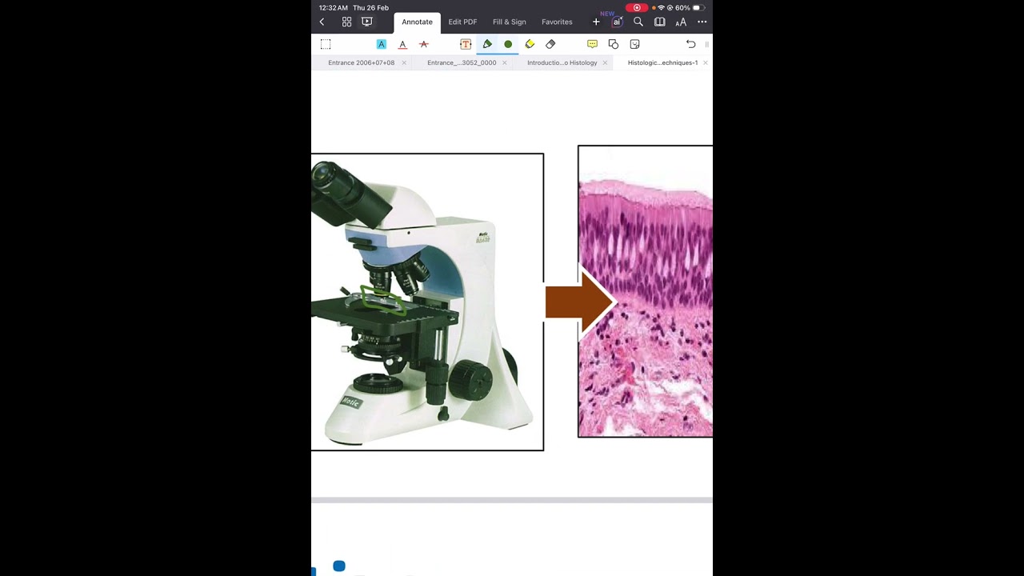Open the green pen color swatch

(x=508, y=44)
